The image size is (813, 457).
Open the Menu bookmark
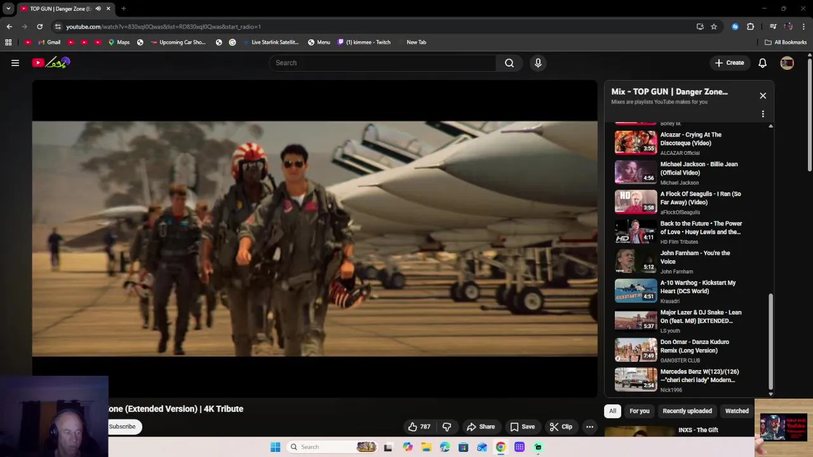(319, 42)
